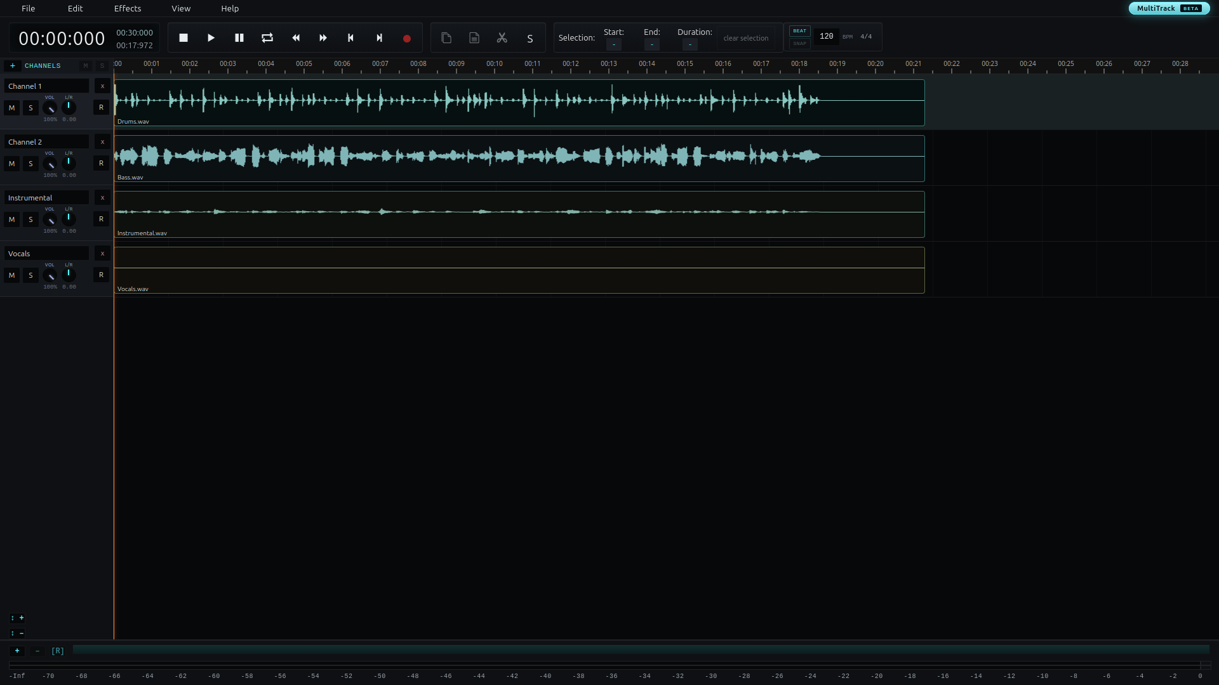Click the paste icon in toolbar
Screen dimensions: 1219x685
point(474,38)
